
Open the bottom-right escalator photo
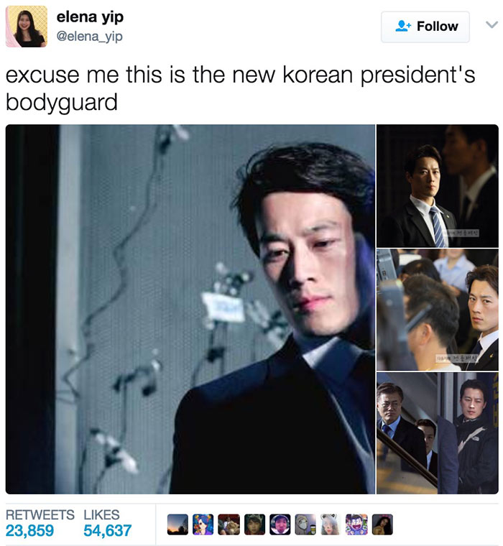click(438, 433)
